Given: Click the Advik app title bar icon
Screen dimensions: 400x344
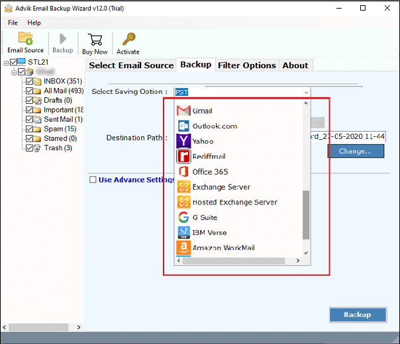Looking at the screenshot, I should [x=8, y=8].
